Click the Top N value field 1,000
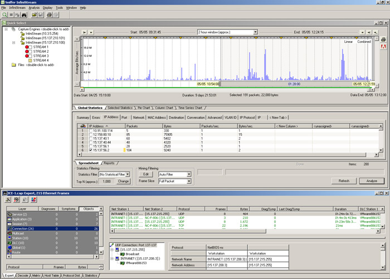The width and height of the screenshot is (390, 279). (x=107, y=182)
